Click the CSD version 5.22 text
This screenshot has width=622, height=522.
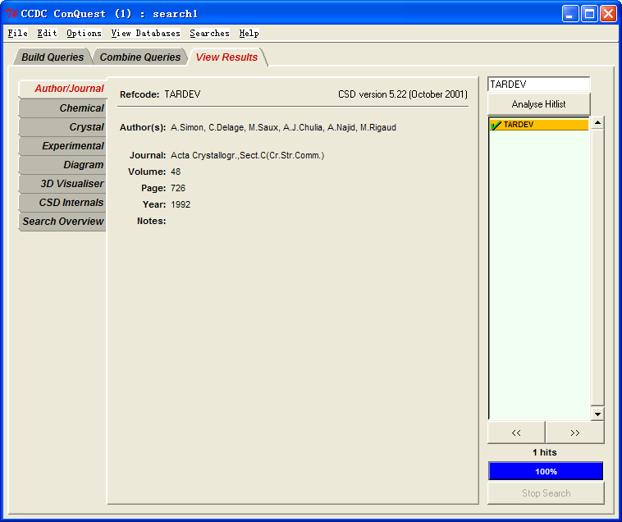point(403,94)
